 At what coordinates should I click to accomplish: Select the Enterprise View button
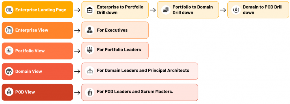pos(37,30)
